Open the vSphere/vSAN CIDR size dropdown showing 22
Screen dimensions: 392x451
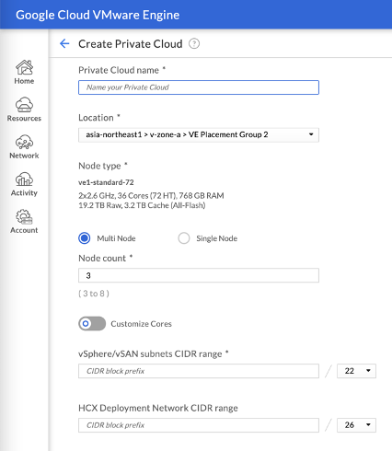(356, 371)
